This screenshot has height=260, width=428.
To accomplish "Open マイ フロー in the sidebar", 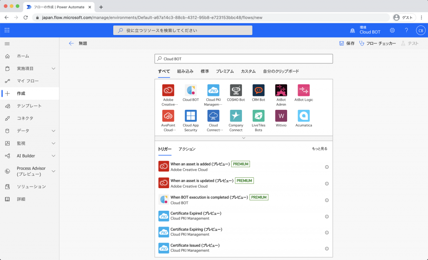I will [30, 81].
